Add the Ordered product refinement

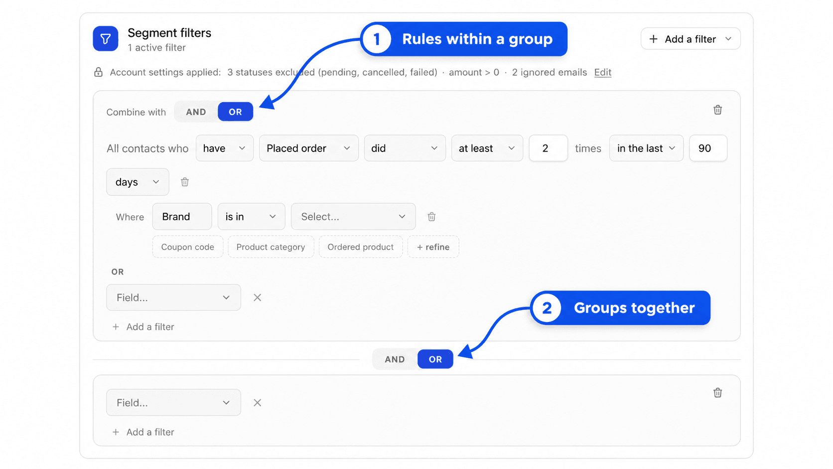click(x=361, y=247)
